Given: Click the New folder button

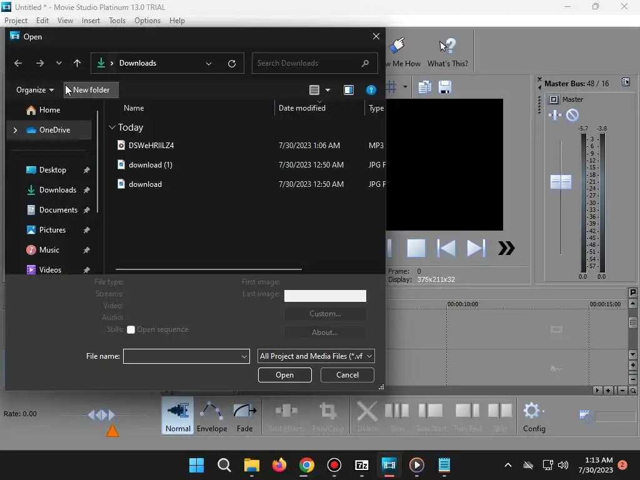Looking at the screenshot, I should click(x=91, y=90).
